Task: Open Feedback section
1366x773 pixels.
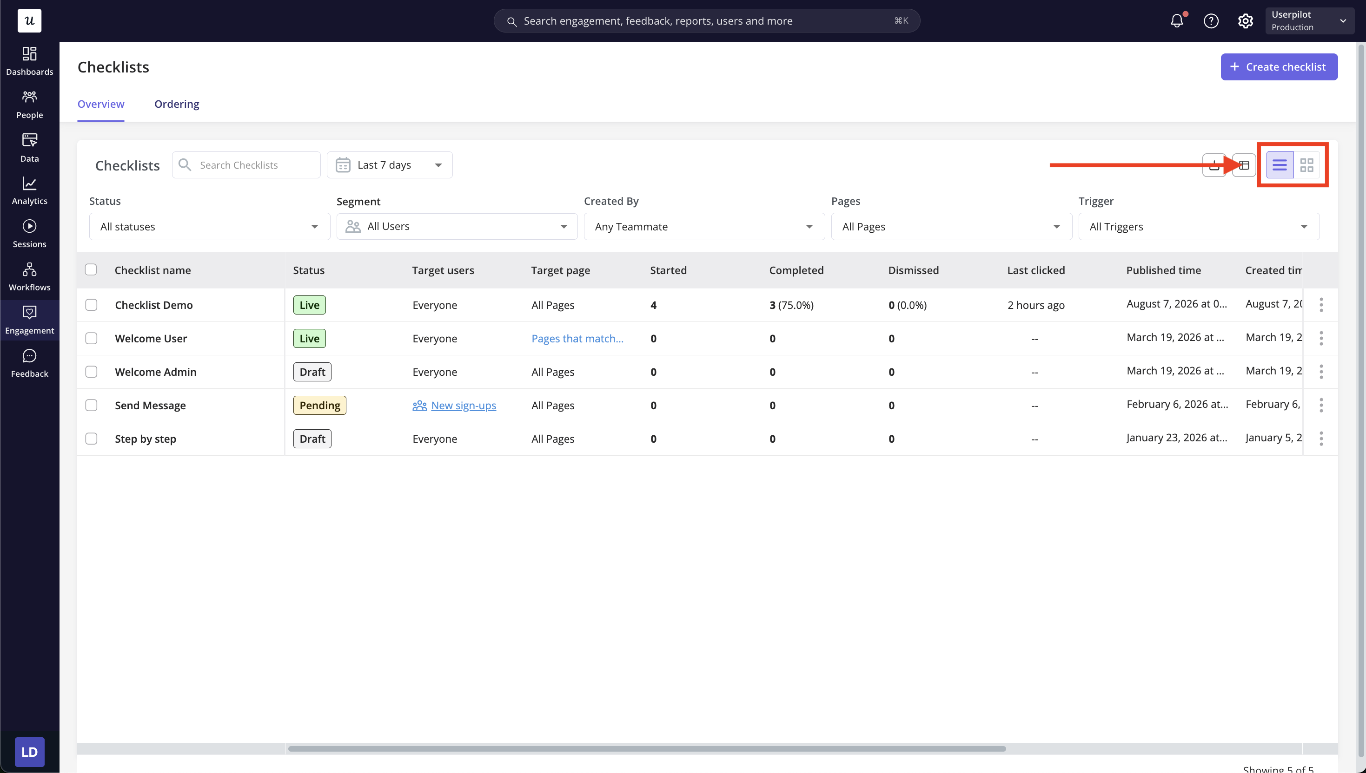Action: 29,363
